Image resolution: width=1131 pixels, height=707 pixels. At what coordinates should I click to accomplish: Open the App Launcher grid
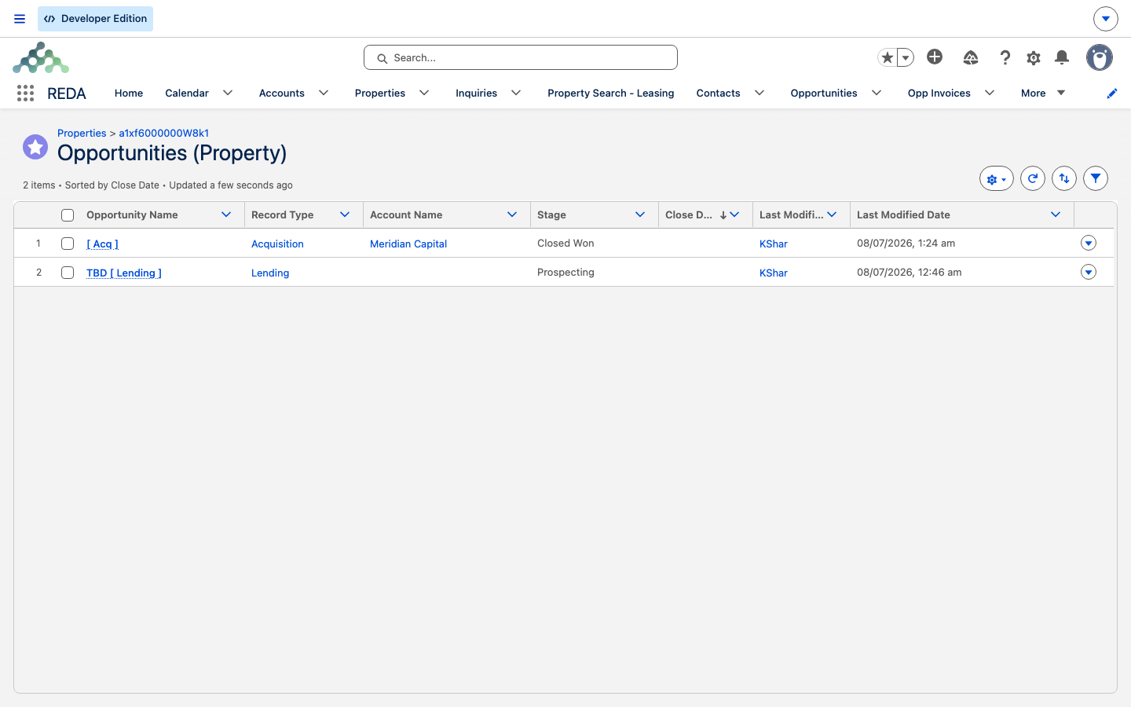pos(25,93)
